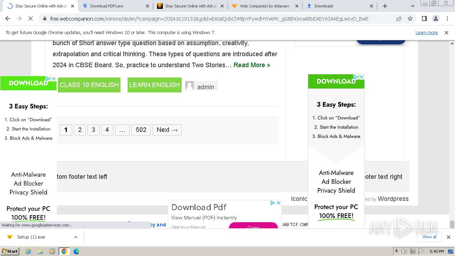Click the CLASS 10 ENGLISH category tag
The height and width of the screenshot is (256, 455).
coord(89,85)
